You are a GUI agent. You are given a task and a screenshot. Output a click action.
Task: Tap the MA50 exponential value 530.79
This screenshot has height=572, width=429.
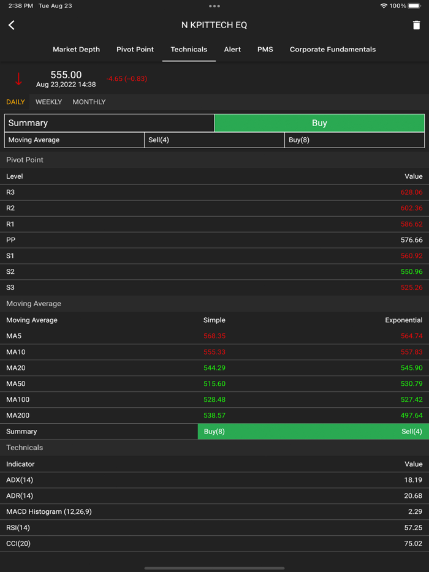(411, 384)
